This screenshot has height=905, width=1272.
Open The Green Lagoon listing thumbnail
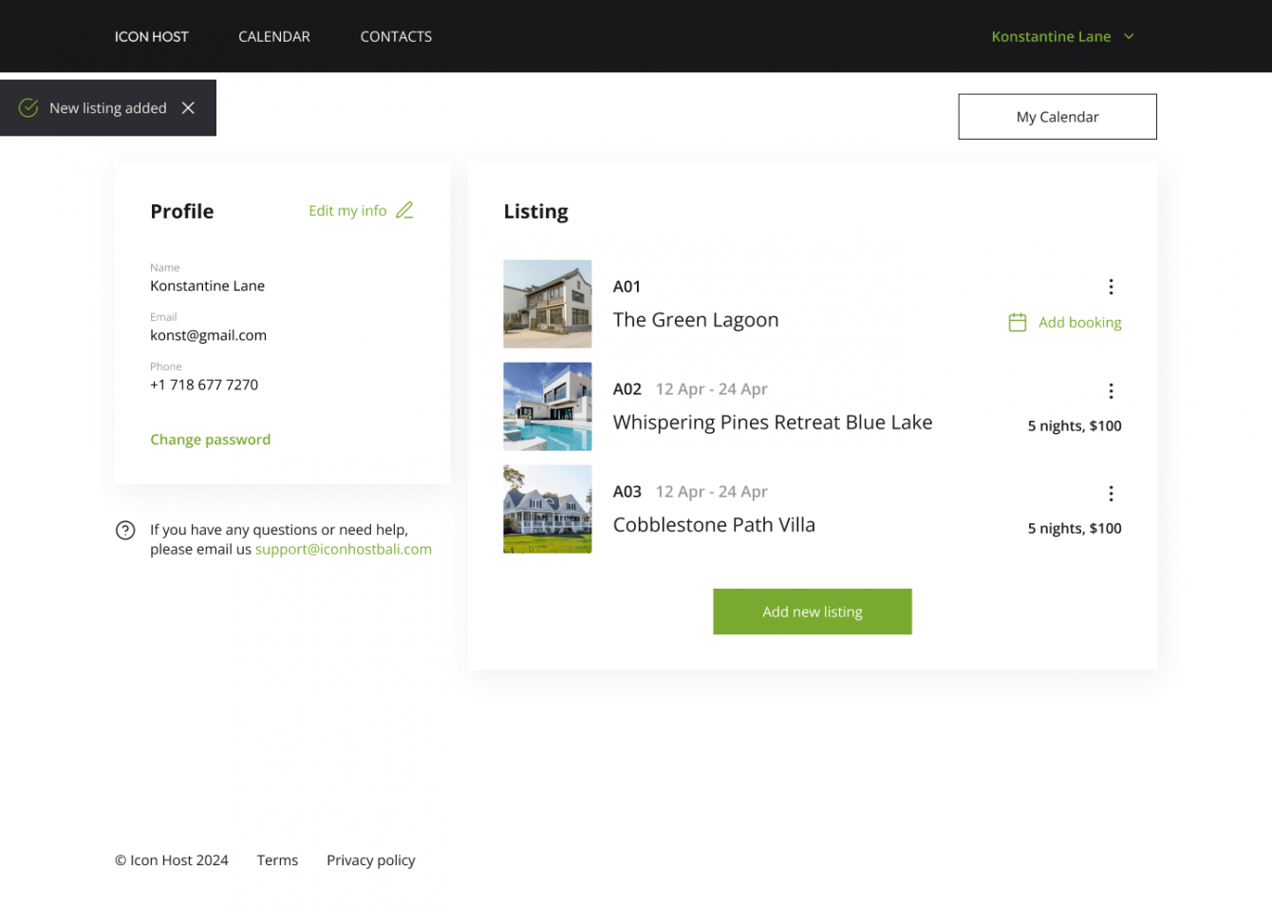pos(548,304)
